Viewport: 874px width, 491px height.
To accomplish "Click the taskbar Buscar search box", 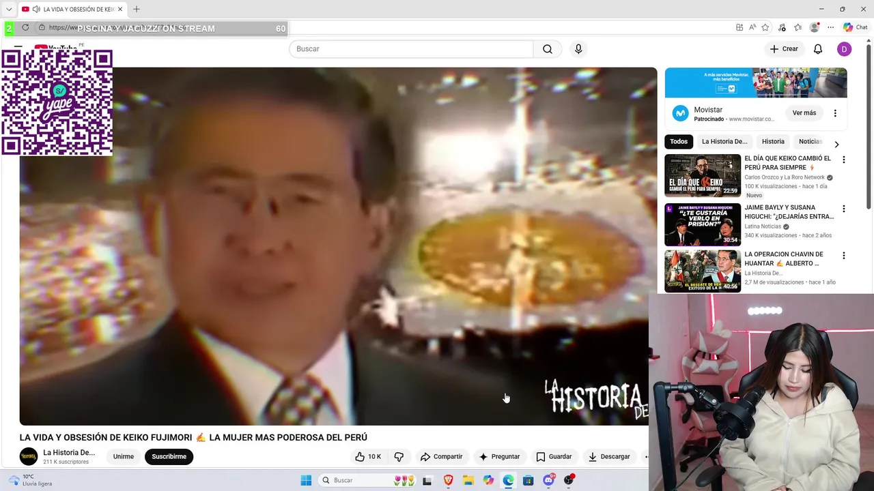I will pyautogui.click(x=367, y=480).
